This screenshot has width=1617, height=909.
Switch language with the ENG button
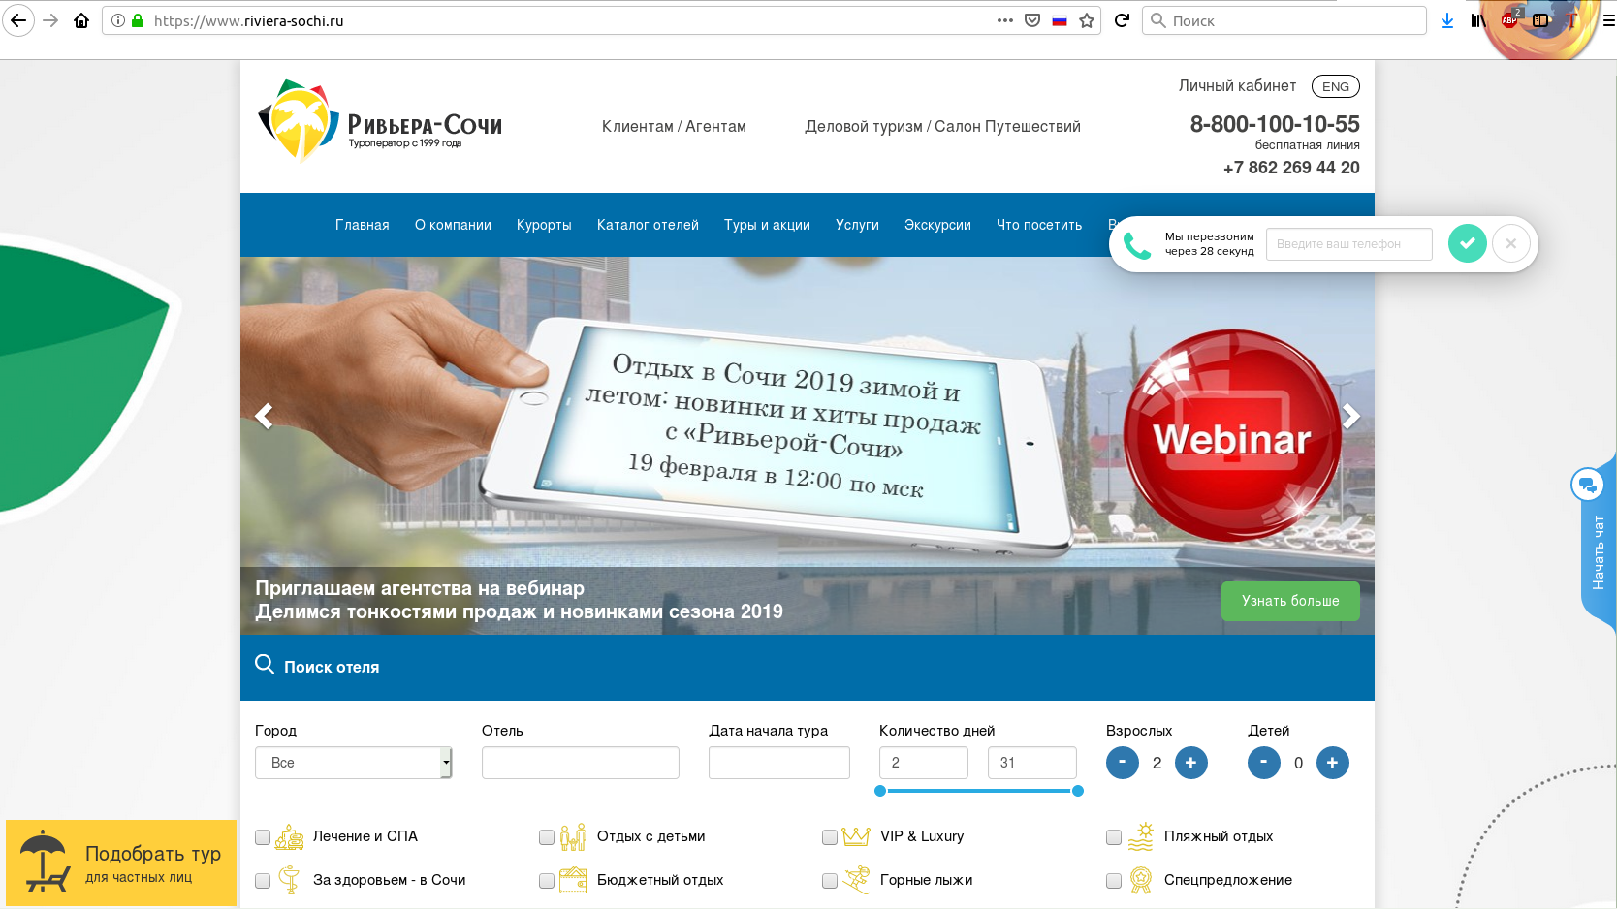[x=1336, y=86]
